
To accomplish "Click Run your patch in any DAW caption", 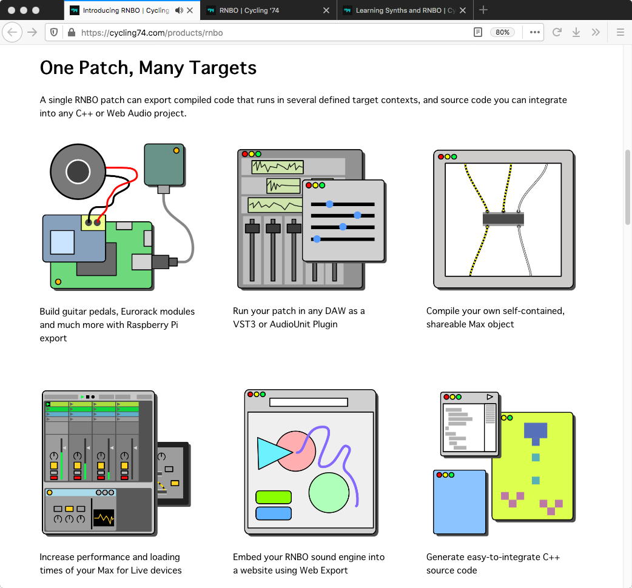I will click(x=298, y=318).
